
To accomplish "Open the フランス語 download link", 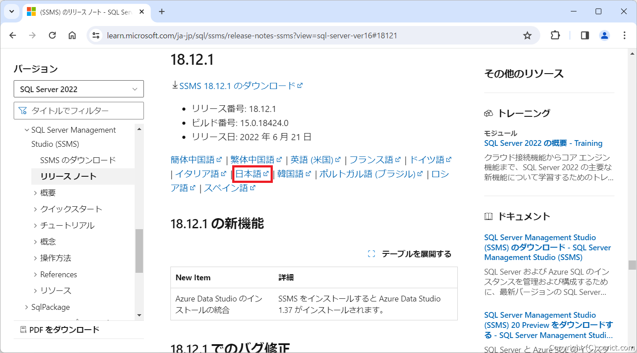I will tap(375, 160).
